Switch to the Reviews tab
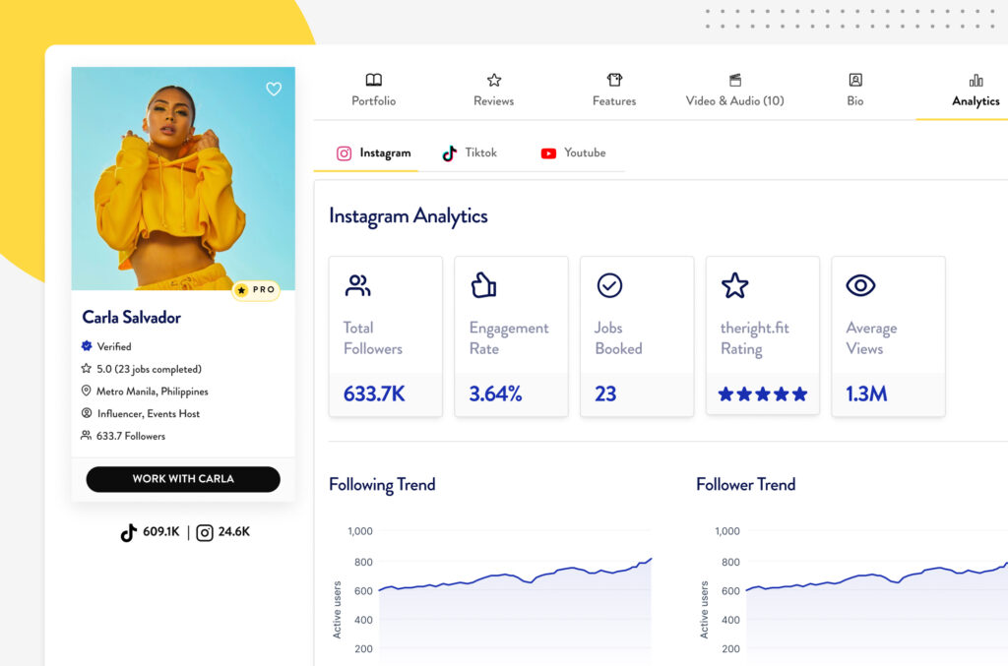Viewport: 1008px width, 666px height. pyautogui.click(x=494, y=90)
